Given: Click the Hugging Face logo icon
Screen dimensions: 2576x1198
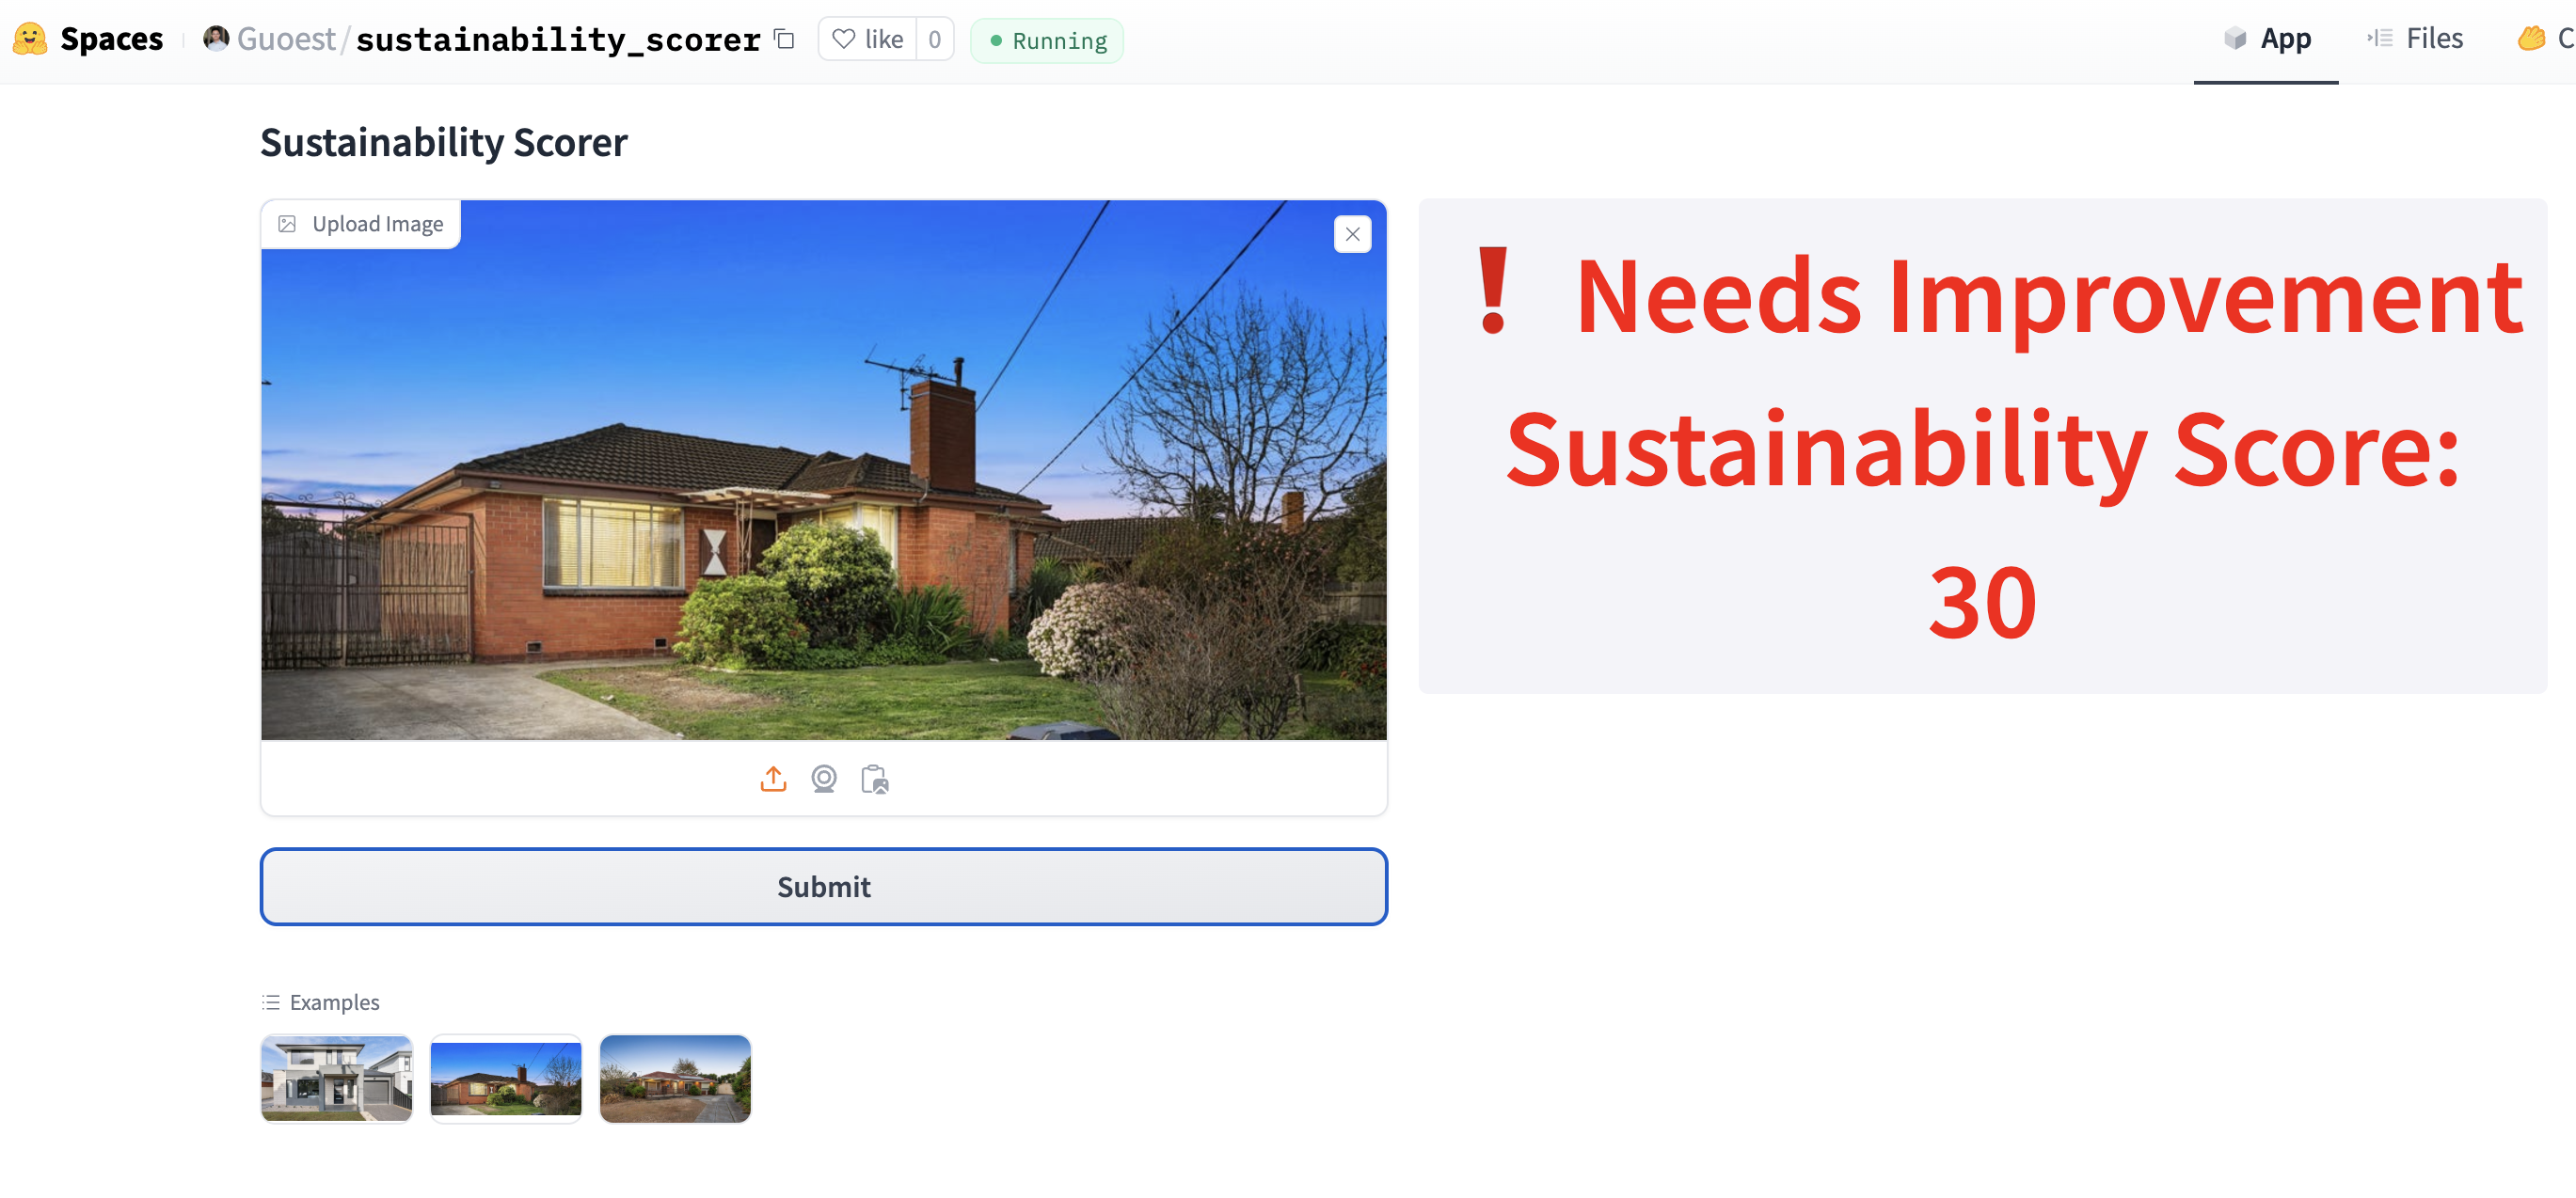Looking at the screenshot, I should click(30, 39).
